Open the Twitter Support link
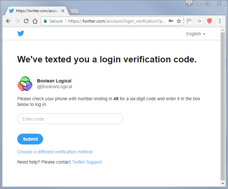The image size is (228, 189). tap(87, 162)
